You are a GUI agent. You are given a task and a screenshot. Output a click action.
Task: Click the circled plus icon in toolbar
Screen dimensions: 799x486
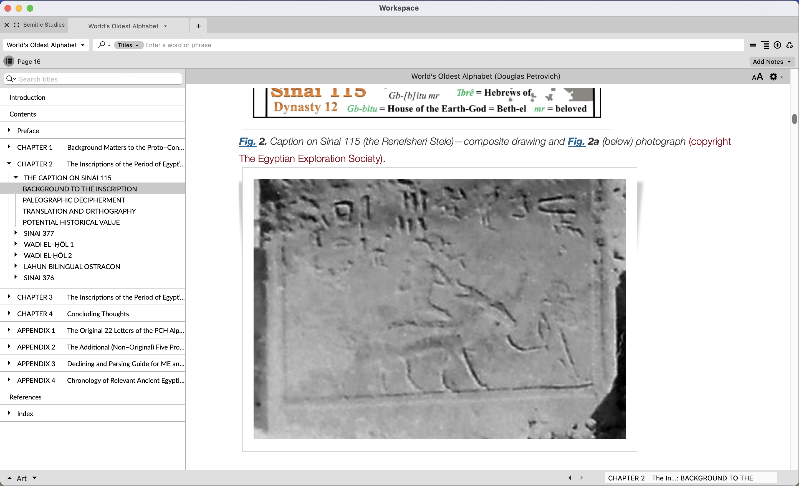(x=777, y=45)
